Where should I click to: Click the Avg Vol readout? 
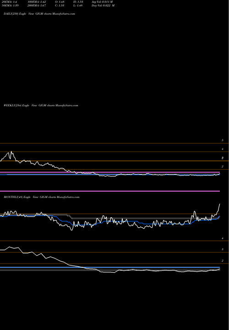click(x=102, y=2)
